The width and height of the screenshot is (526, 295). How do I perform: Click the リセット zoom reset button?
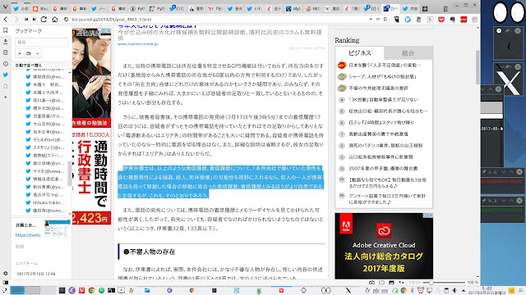click(x=414, y=283)
